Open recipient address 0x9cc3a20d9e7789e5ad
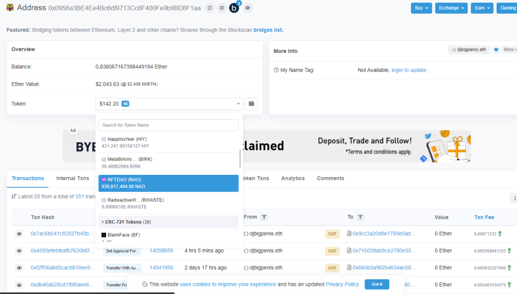This screenshot has height=294, width=517. [384, 233]
